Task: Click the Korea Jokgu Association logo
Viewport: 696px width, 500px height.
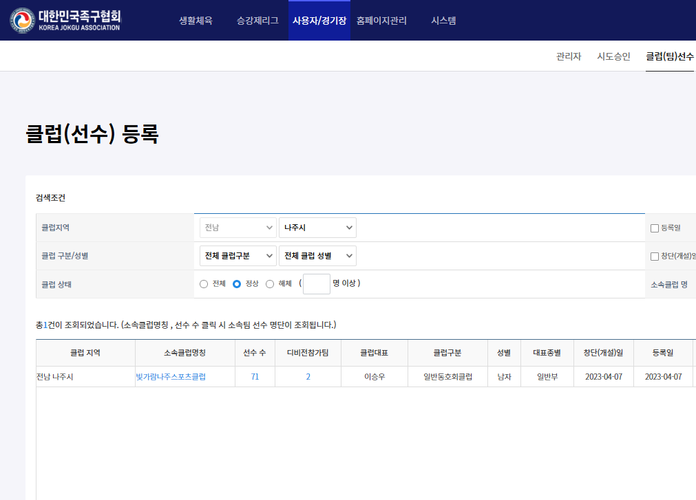Action: click(65, 21)
